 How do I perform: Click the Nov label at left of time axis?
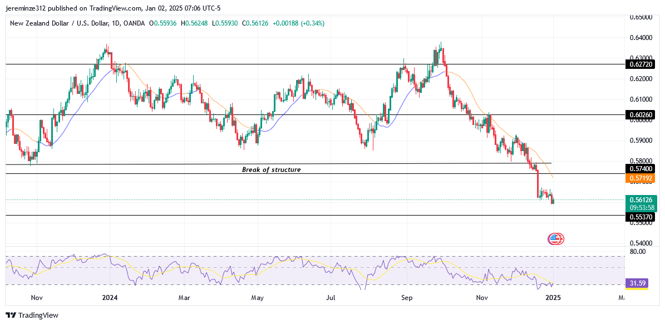[x=37, y=298]
